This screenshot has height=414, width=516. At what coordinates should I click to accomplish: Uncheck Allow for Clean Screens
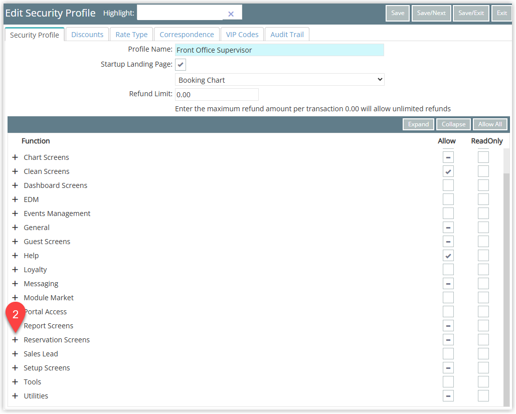click(x=448, y=171)
